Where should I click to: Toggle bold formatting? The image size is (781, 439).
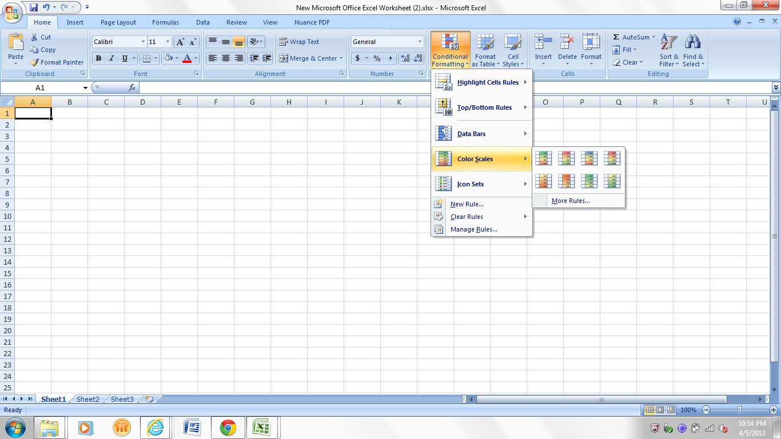(98, 58)
